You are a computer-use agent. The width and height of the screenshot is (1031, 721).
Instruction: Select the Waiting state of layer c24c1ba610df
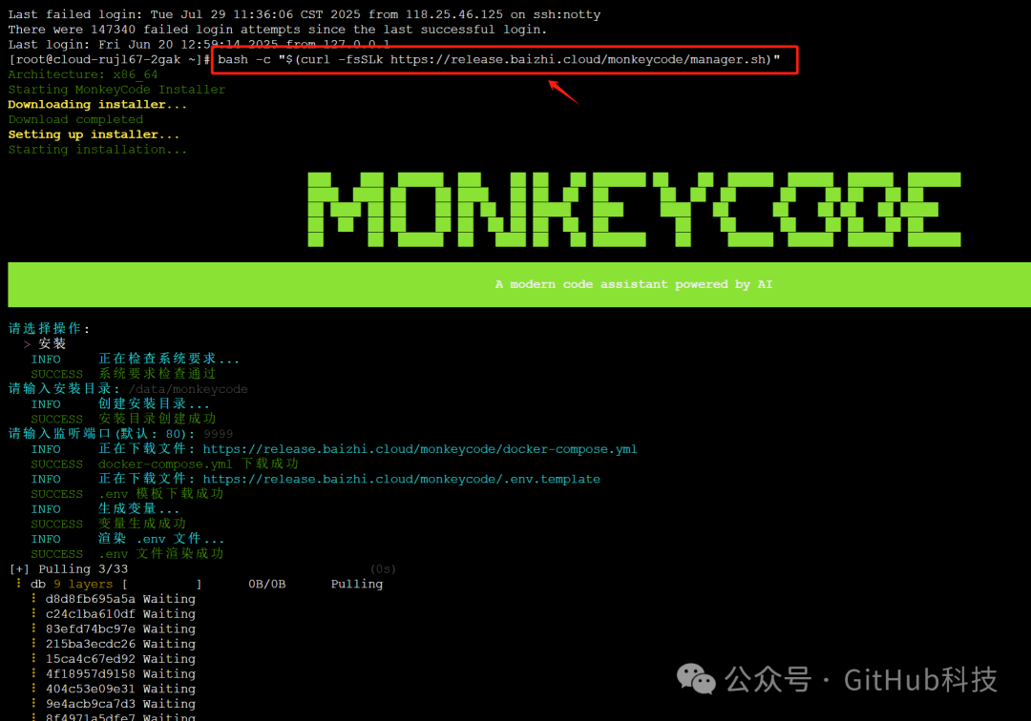point(169,613)
